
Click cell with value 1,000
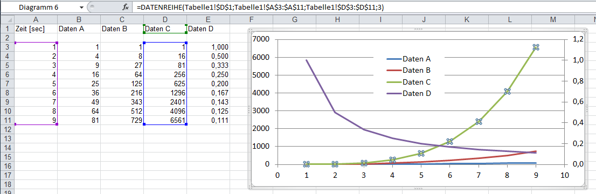208,47
